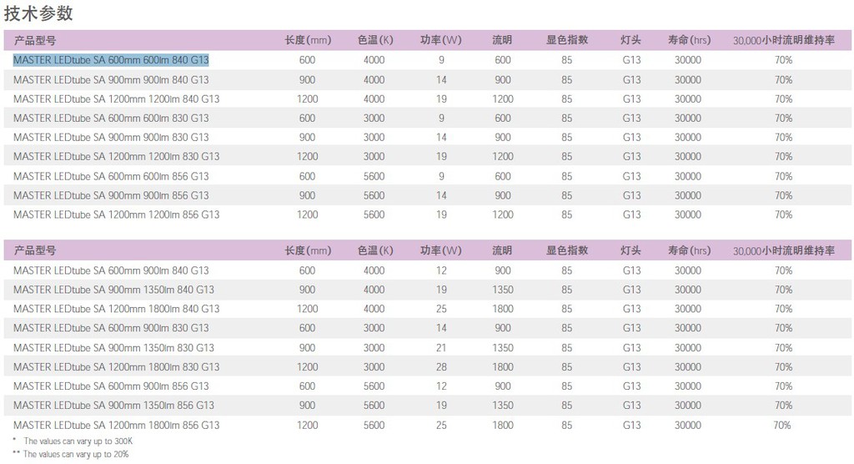
Task: Select product MASTER LEDtube SA 600mm 900lm 840 G13
Action: 111,270
